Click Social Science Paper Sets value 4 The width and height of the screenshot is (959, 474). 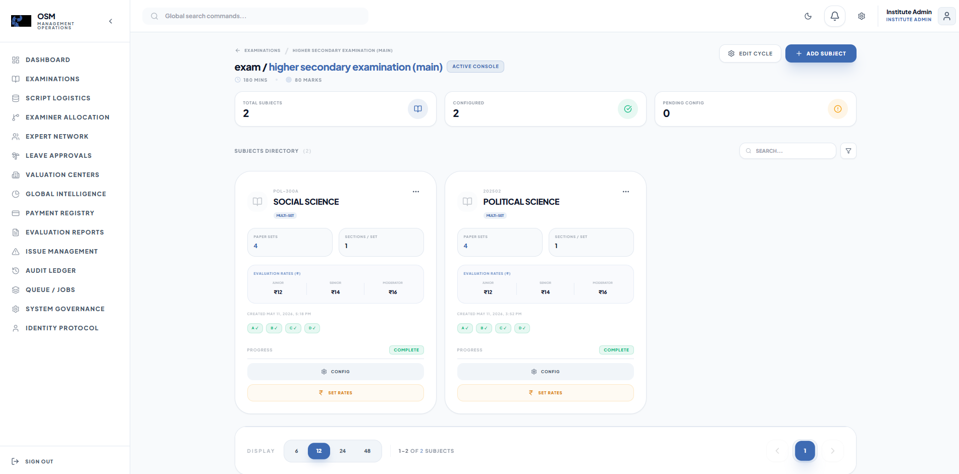click(x=255, y=246)
